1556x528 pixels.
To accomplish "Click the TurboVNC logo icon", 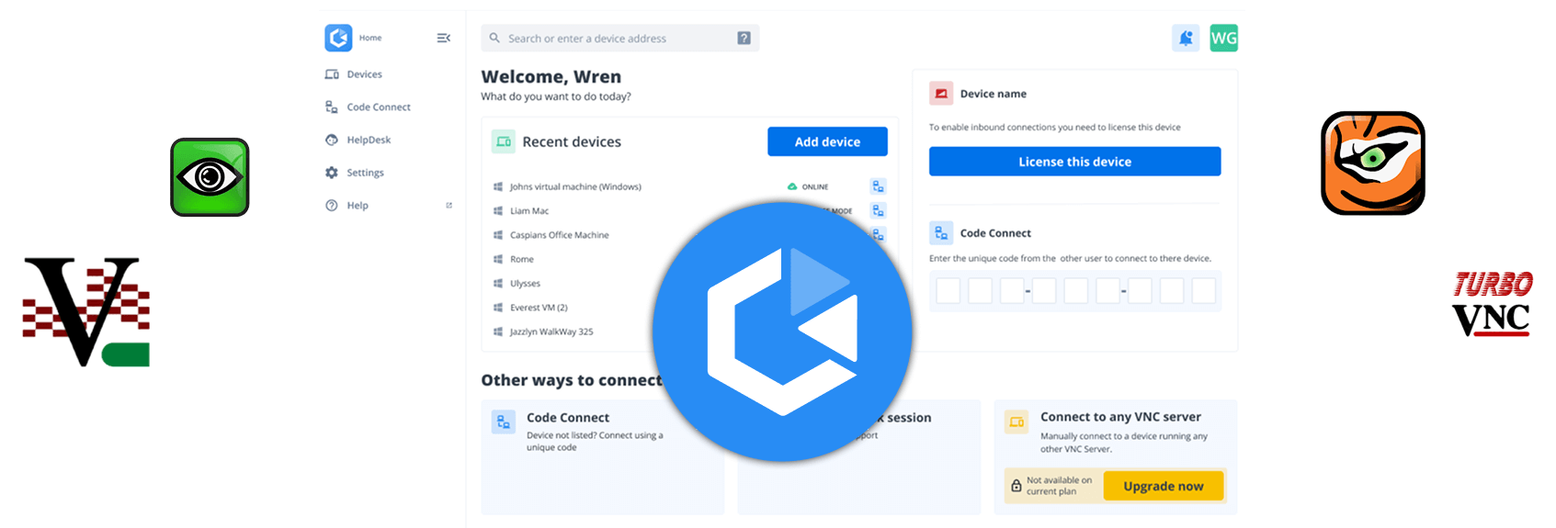I will click(x=1492, y=302).
